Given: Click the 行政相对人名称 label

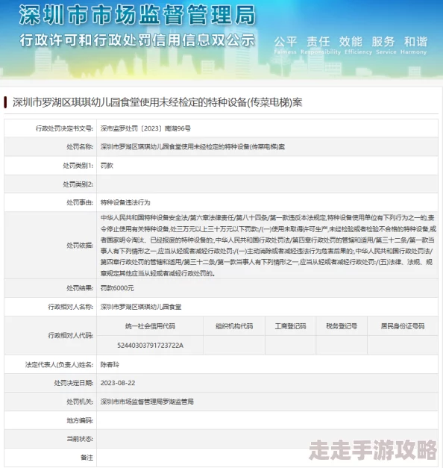Looking at the screenshot, I should point(70,307).
